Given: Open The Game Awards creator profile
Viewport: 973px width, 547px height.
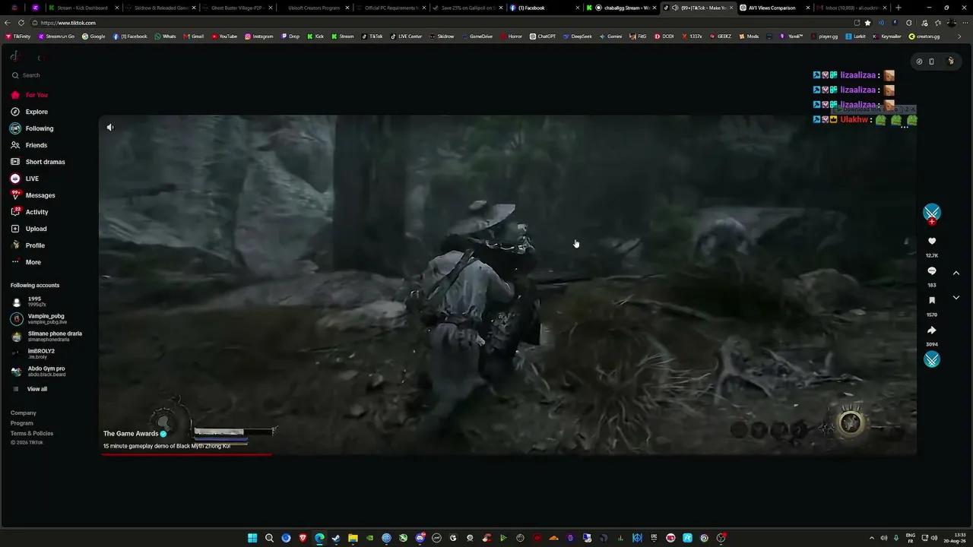Looking at the screenshot, I should coord(131,434).
